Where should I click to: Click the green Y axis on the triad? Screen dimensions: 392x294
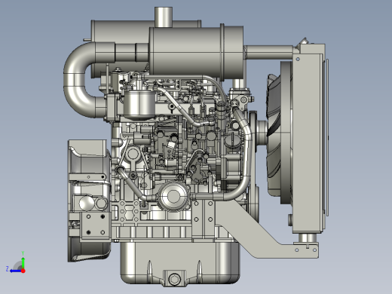[23, 262]
